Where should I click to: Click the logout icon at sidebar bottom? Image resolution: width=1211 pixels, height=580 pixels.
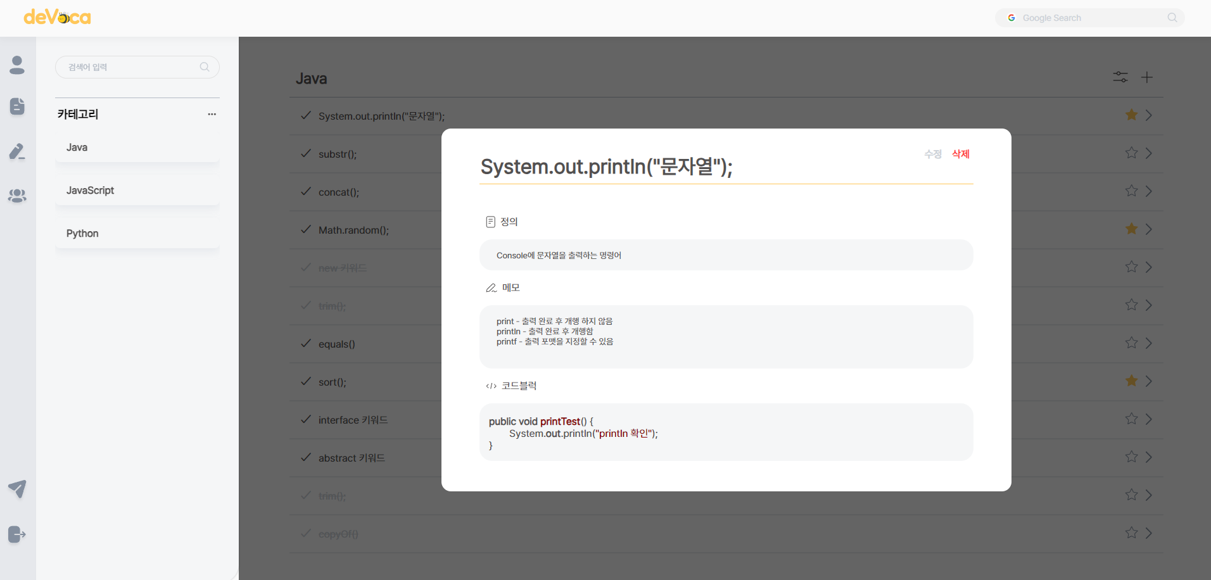(17, 534)
